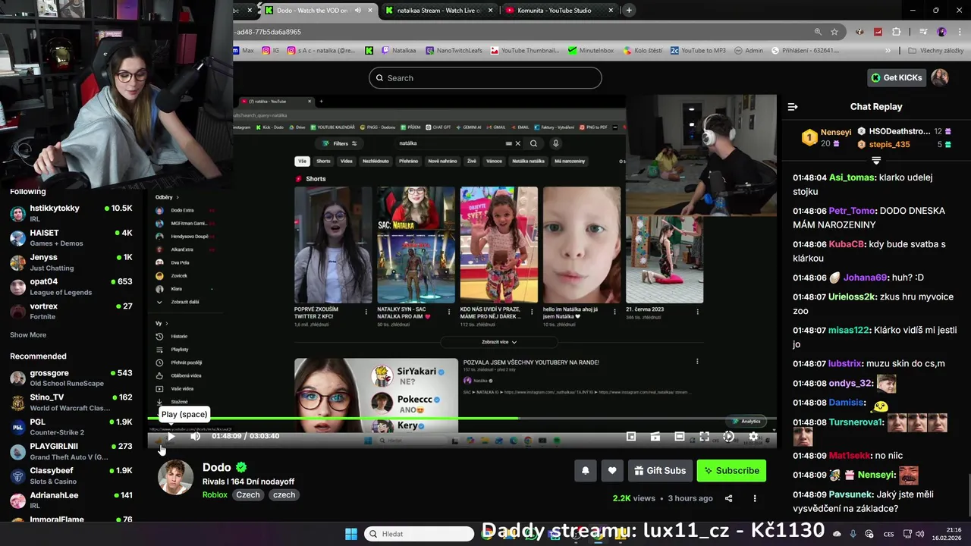The image size is (971, 546).
Task: Click the Kick search field
Action: [485, 78]
